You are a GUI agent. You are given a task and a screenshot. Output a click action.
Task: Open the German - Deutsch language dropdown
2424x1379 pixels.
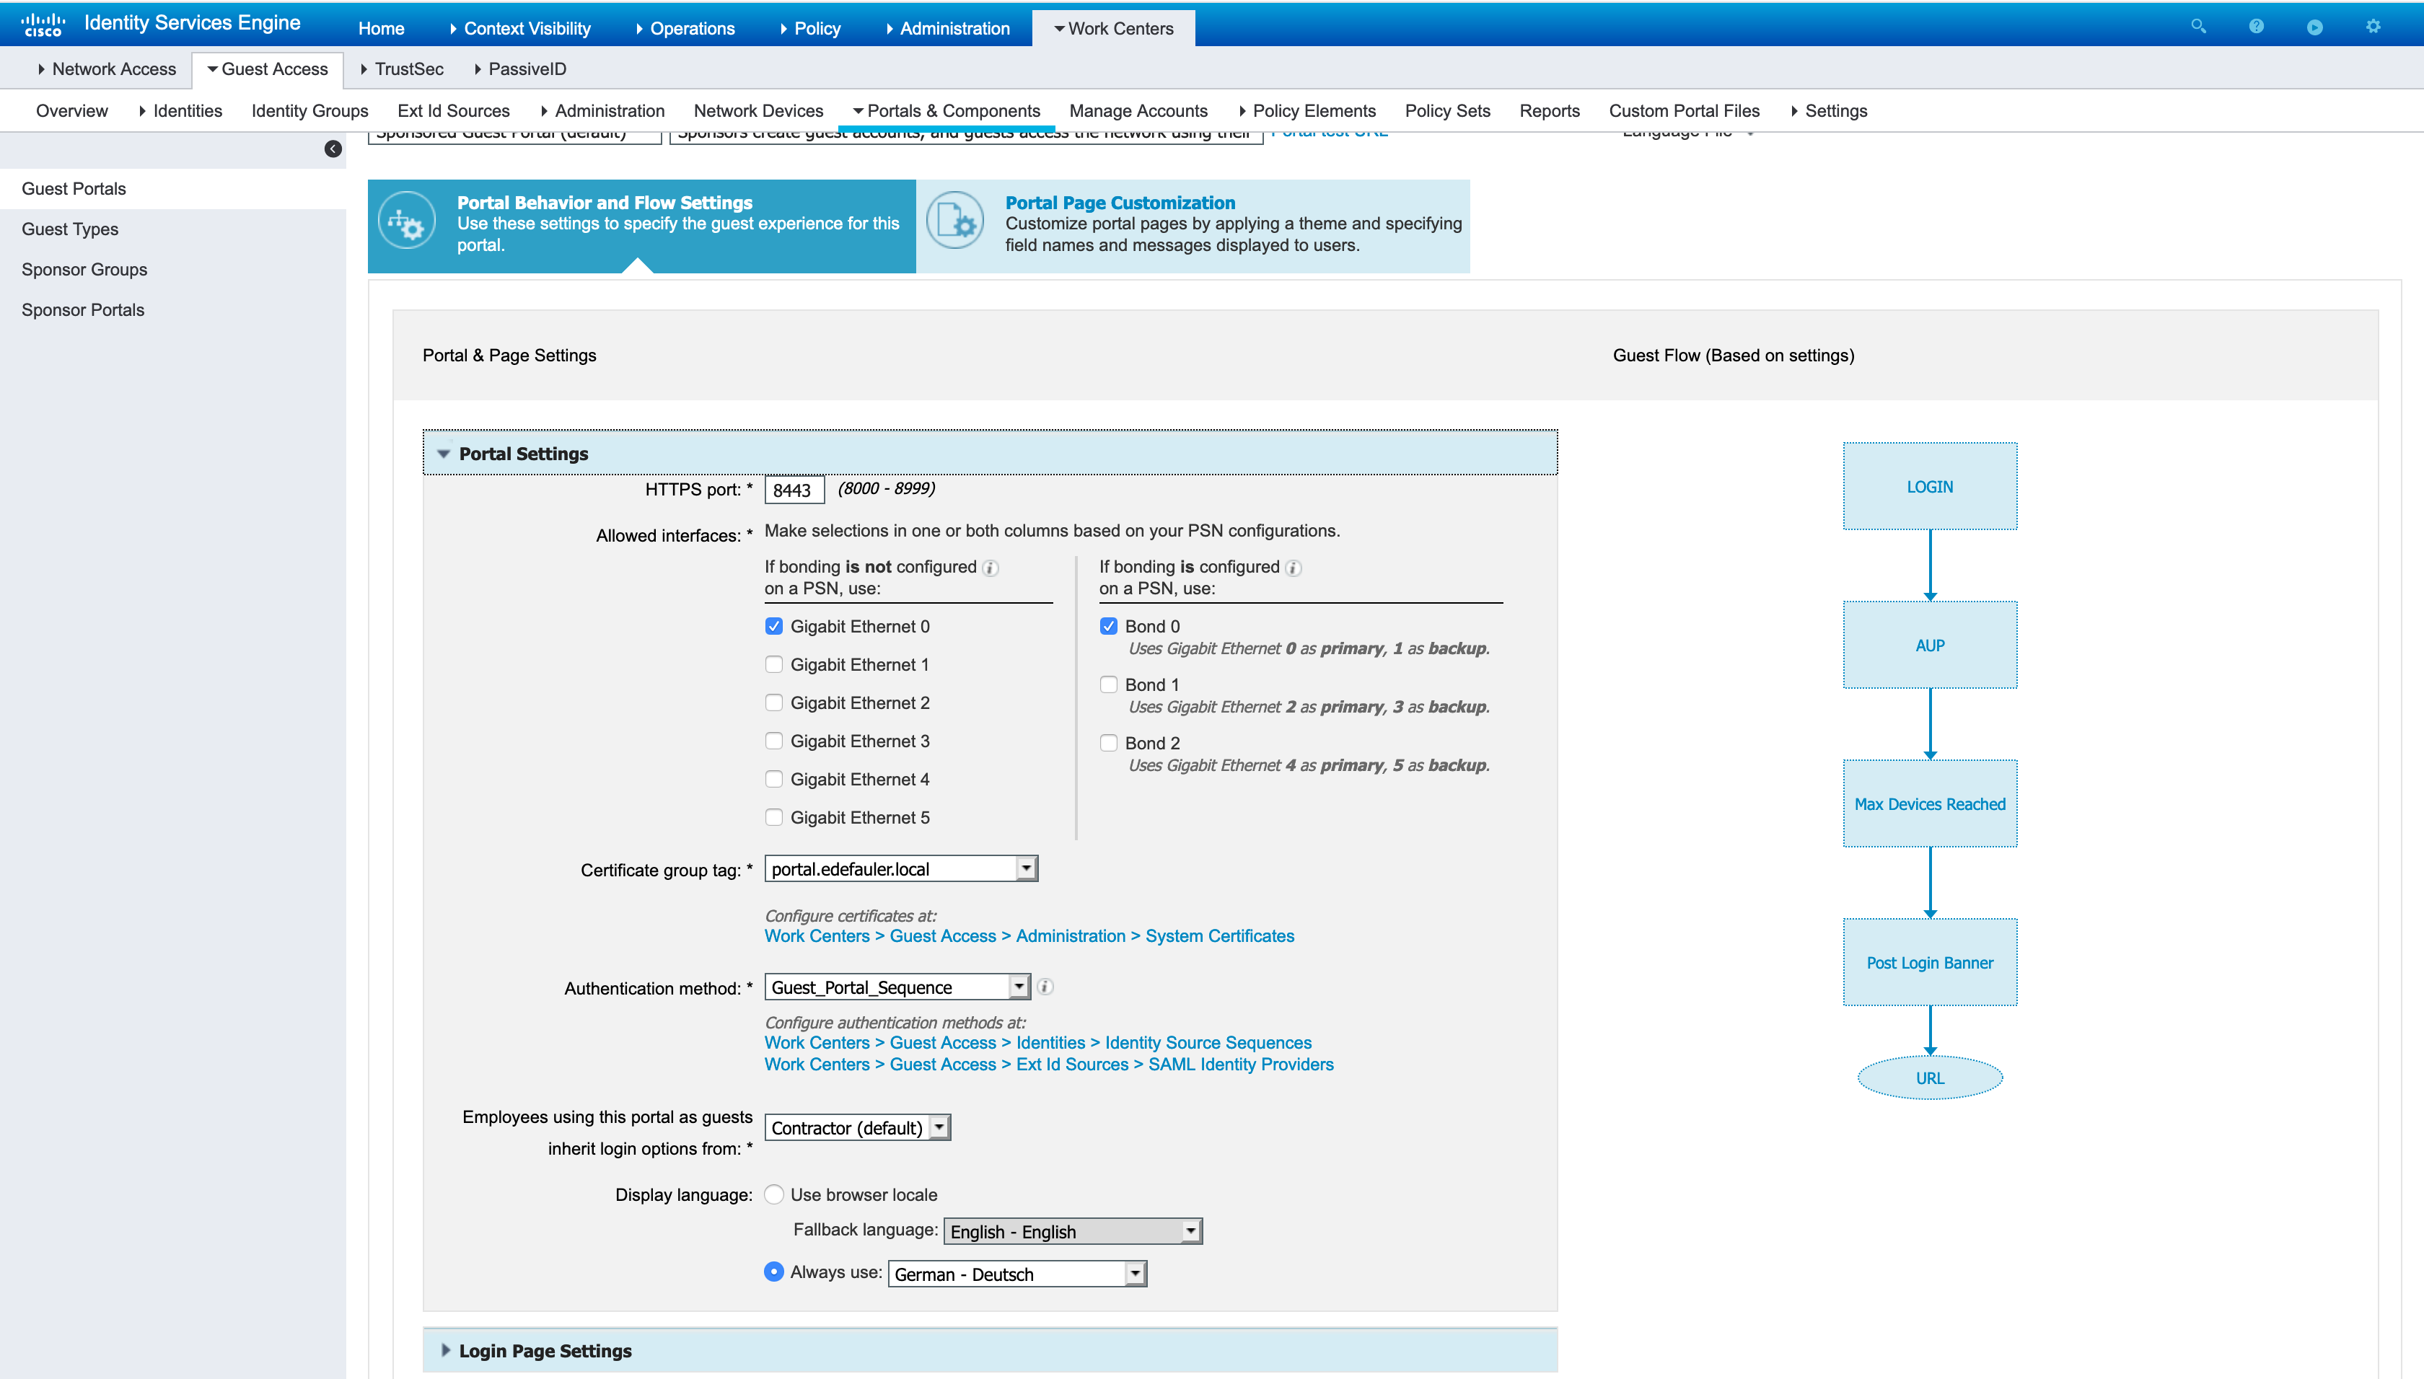pyautogui.click(x=1017, y=1274)
